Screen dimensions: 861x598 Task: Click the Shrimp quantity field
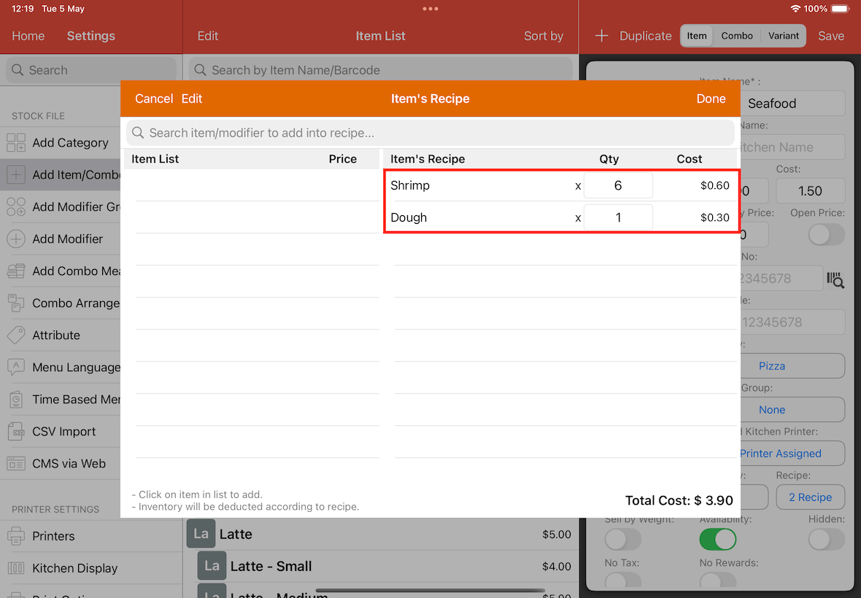tap(618, 185)
